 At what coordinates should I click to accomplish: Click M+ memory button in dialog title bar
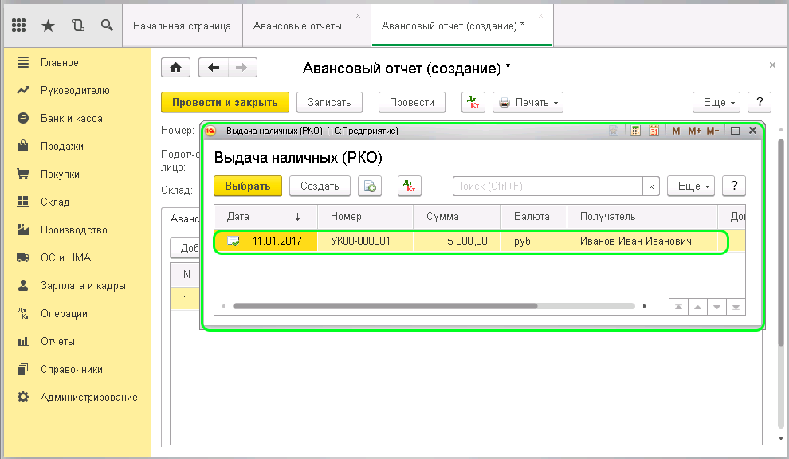[693, 130]
